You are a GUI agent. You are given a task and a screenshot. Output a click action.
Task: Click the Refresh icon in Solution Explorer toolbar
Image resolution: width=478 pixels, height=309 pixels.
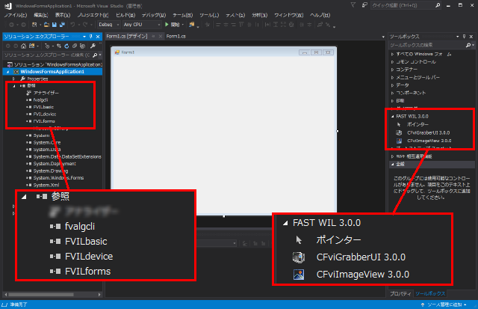(66, 46)
